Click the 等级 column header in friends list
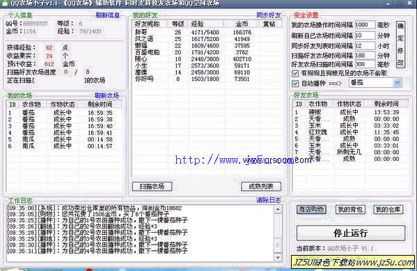This screenshot has height=271, width=417. click(178, 24)
